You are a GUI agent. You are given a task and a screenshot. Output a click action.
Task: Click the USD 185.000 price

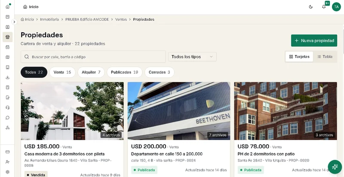click(x=42, y=146)
